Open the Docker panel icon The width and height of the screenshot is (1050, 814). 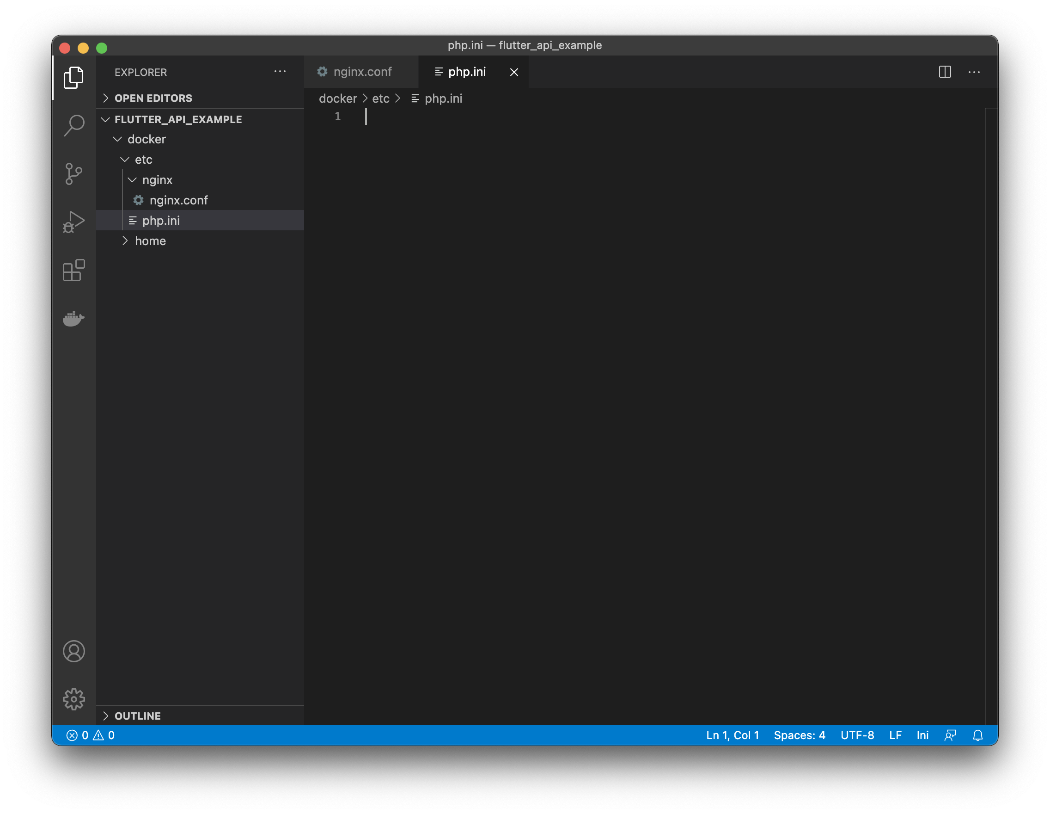74,318
